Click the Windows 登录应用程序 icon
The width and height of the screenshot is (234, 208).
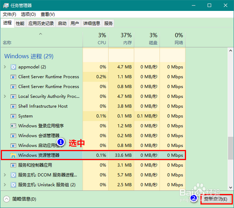click(x=13, y=126)
